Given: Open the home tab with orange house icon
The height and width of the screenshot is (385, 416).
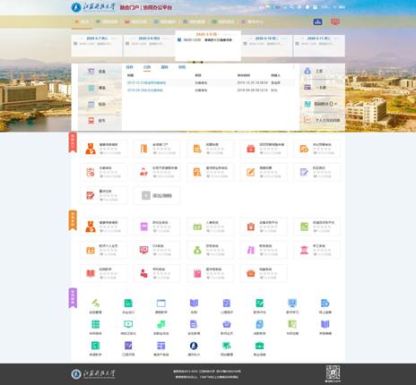Looking at the screenshot, I should [82, 21].
